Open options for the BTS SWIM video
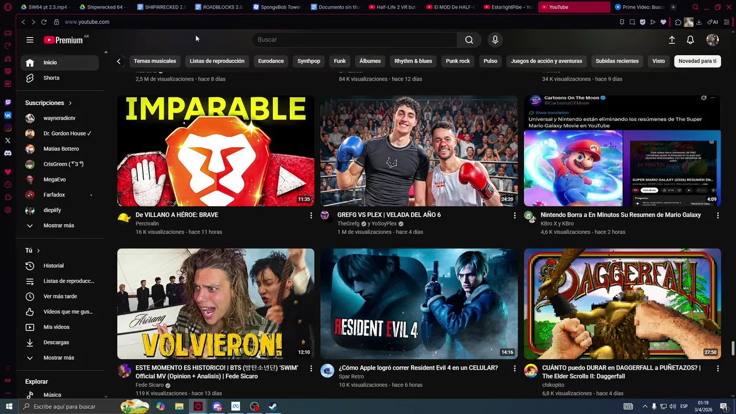 point(311,368)
